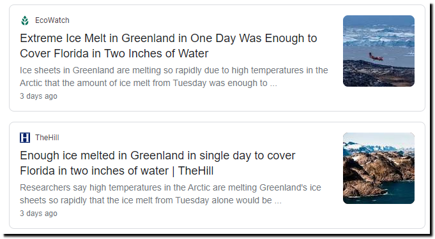Click the EcoWatch leaf logo icon
This screenshot has width=435, height=239.
point(25,20)
